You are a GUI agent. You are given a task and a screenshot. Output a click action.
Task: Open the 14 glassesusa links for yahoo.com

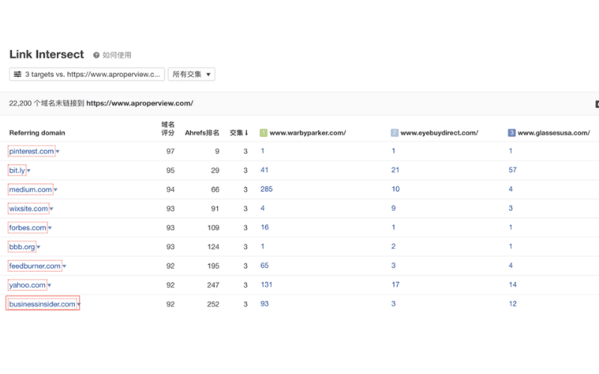tap(513, 284)
